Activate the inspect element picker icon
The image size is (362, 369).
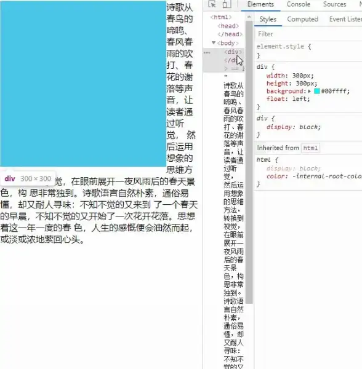pos(212,4)
